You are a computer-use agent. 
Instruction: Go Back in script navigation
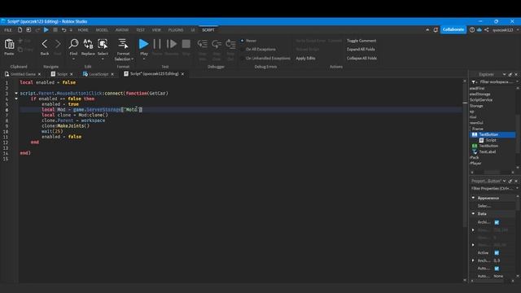point(45,44)
